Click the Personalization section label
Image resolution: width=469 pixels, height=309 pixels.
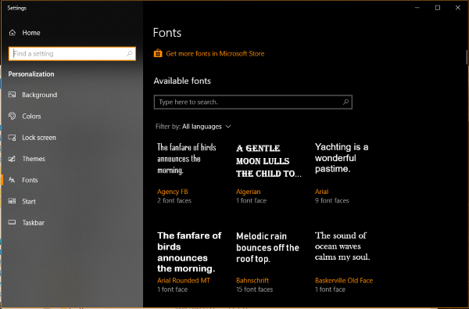[31, 74]
